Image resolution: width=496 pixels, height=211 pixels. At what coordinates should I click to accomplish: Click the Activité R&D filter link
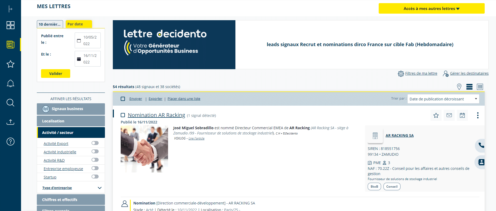54,160
